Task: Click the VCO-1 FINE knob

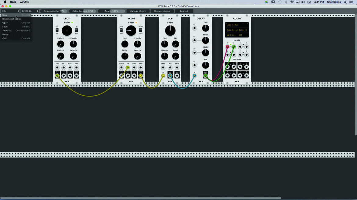Action: point(125,44)
